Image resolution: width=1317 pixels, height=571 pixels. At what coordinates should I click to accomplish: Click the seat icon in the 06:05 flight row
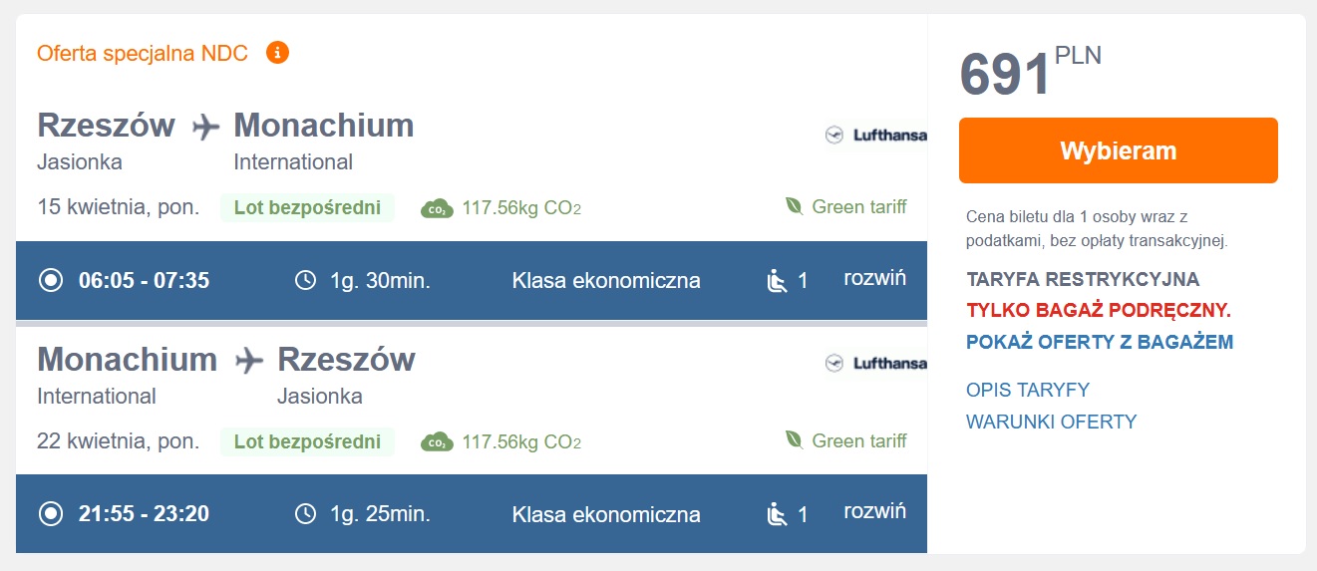click(777, 281)
